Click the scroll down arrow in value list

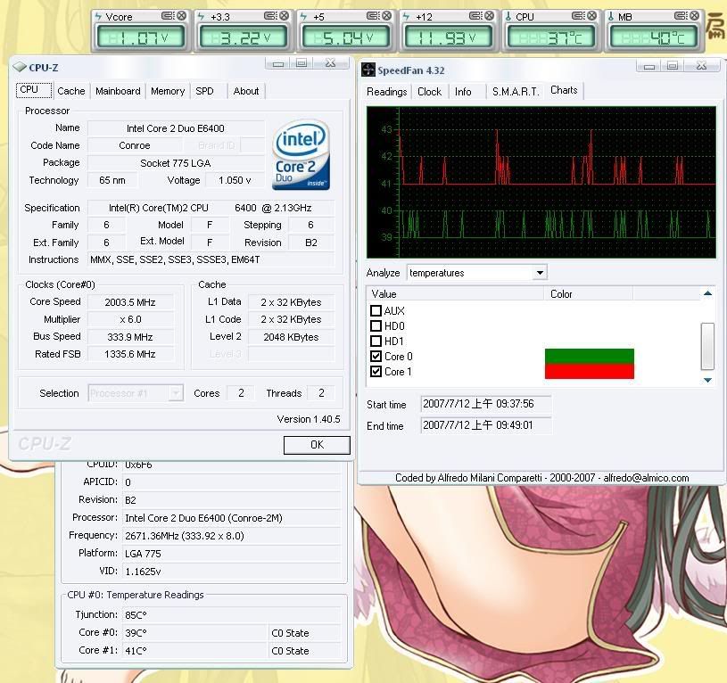[x=708, y=380]
